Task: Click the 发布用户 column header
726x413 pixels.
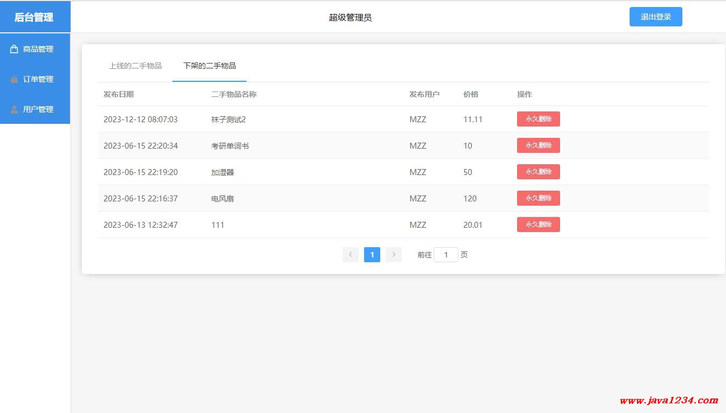Action: (x=424, y=94)
